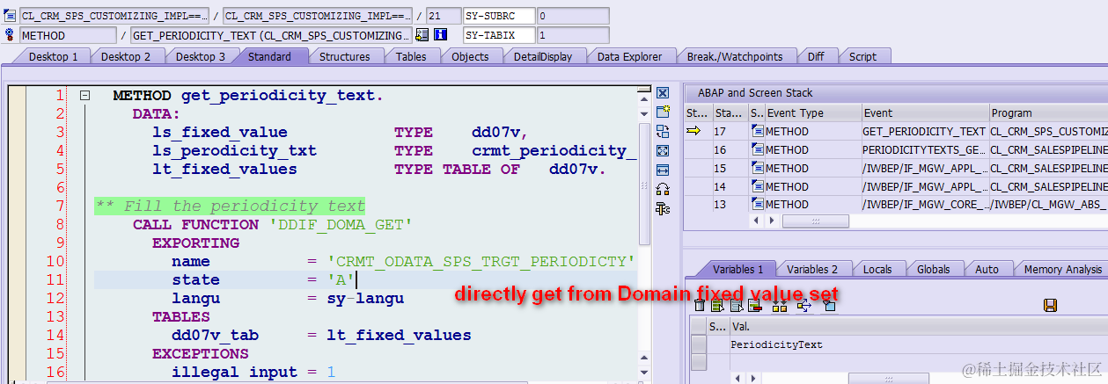Click the stack horizontal scrollbar thumb
1108x384 pixels.
point(815,221)
